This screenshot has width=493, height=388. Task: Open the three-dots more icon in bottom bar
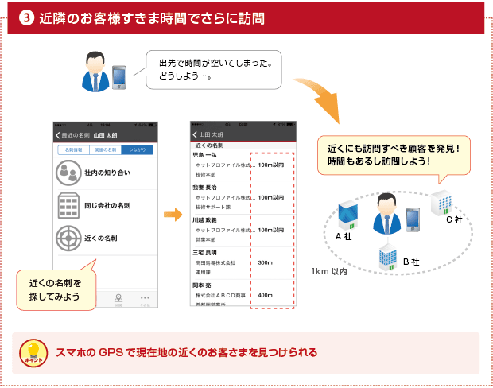[x=145, y=299]
